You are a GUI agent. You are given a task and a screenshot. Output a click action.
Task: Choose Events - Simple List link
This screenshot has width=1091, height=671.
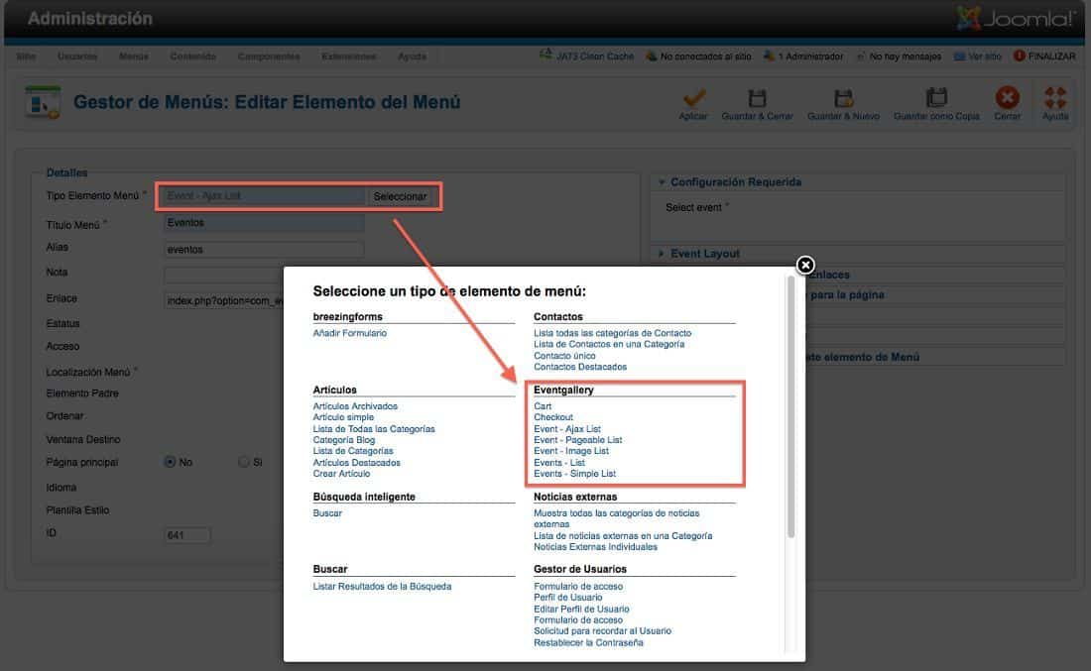click(574, 474)
